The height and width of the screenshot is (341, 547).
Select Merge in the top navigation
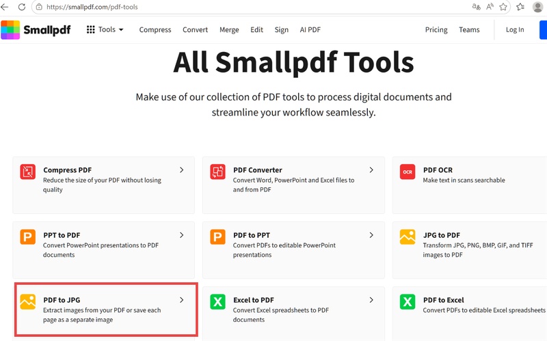pos(229,30)
